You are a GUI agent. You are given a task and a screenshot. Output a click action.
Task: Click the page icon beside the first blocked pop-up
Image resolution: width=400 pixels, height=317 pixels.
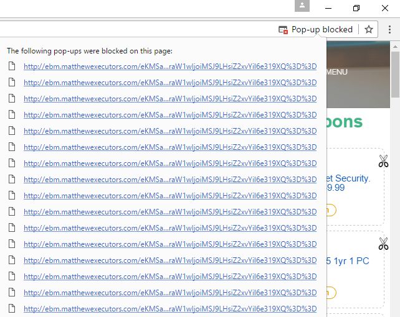click(12, 66)
